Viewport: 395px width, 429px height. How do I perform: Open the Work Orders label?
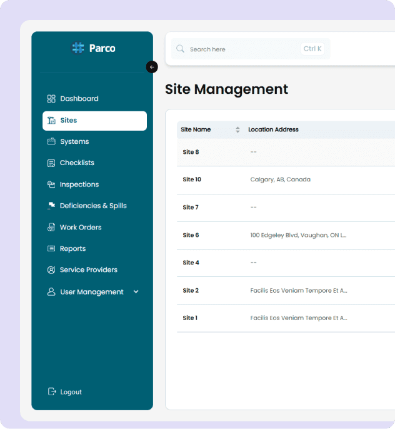pos(81,228)
